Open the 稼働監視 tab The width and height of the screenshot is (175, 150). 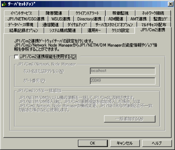[121, 13]
